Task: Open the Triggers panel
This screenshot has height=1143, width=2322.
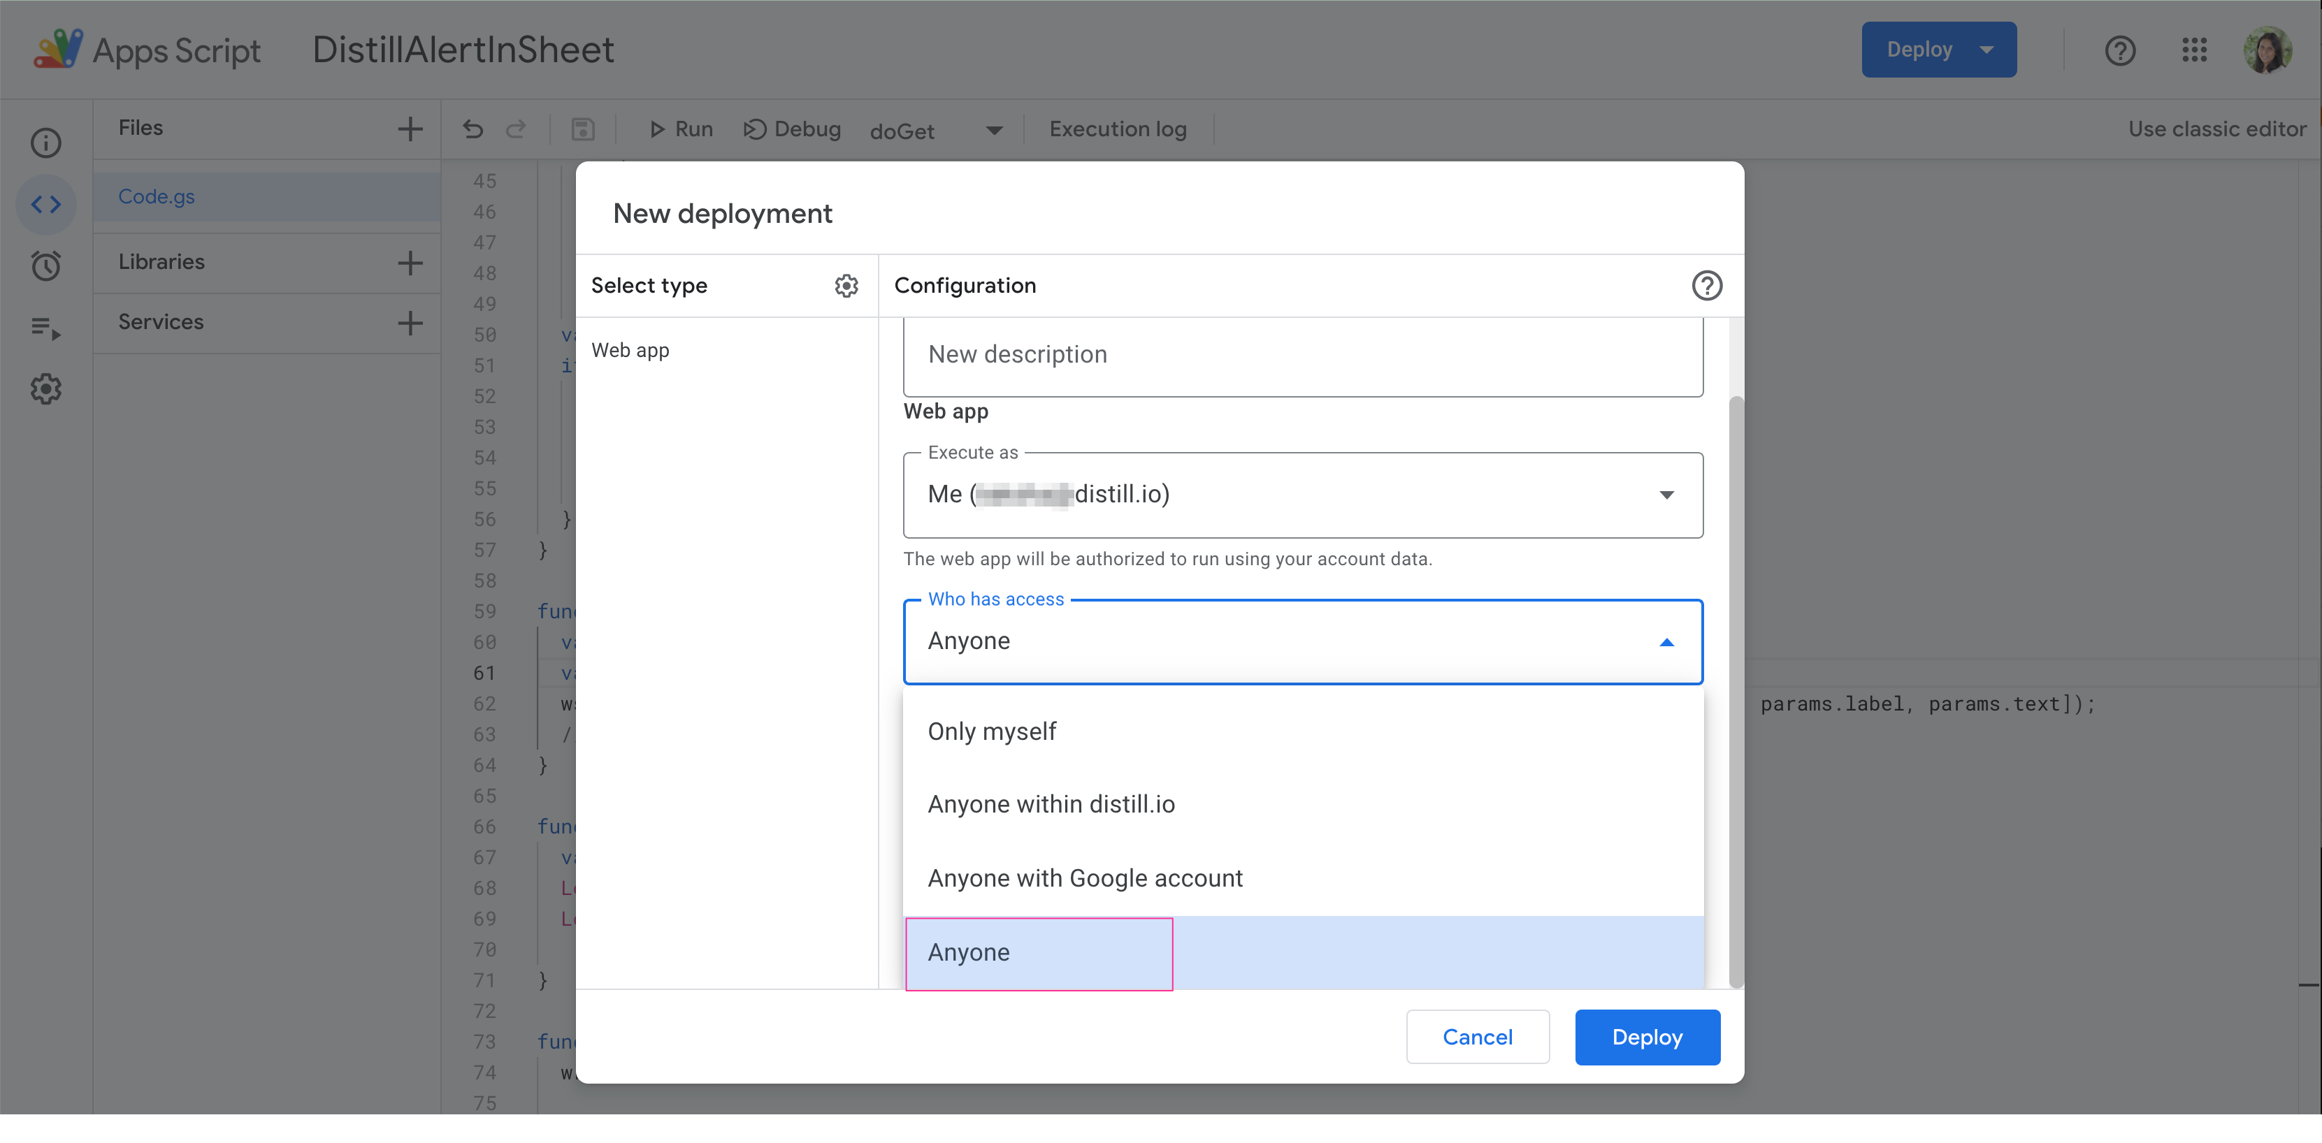Action: (x=46, y=265)
